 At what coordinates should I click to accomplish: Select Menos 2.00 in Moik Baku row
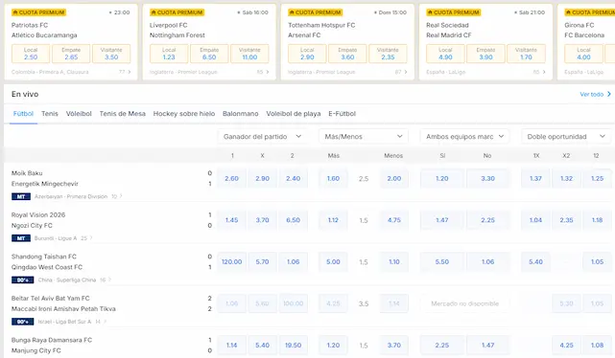pyautogui.click(x=394, y=178)
